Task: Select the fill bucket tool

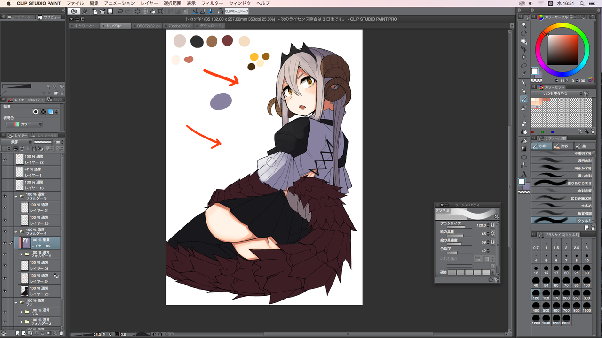Action: click(x=524, y=141)
